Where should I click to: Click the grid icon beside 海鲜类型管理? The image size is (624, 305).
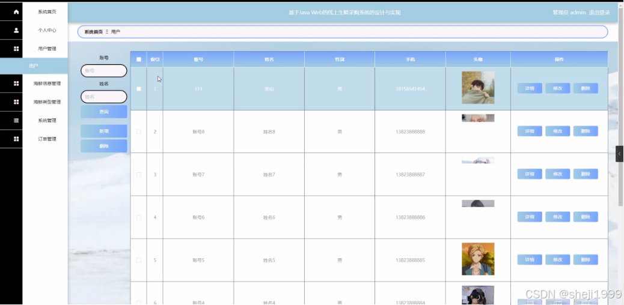click(16, 102)
